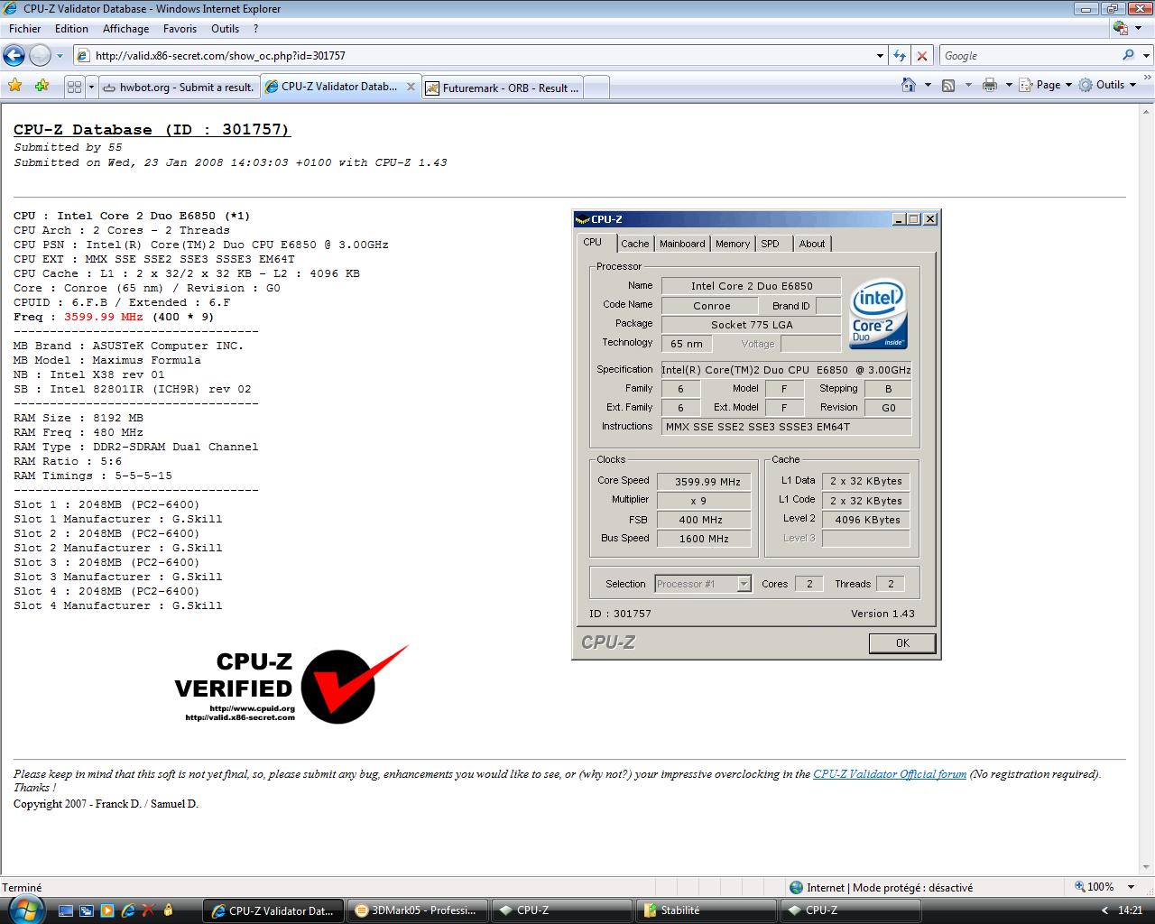Viewport: 1155px width, 924px height.
Task: Open the search provider dropdown arrow
Action: [1146, 56]
